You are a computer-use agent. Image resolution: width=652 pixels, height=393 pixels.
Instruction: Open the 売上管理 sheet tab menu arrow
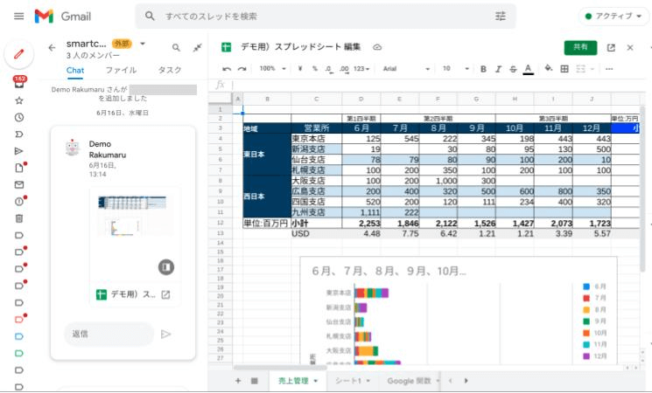tap(316, 381)
